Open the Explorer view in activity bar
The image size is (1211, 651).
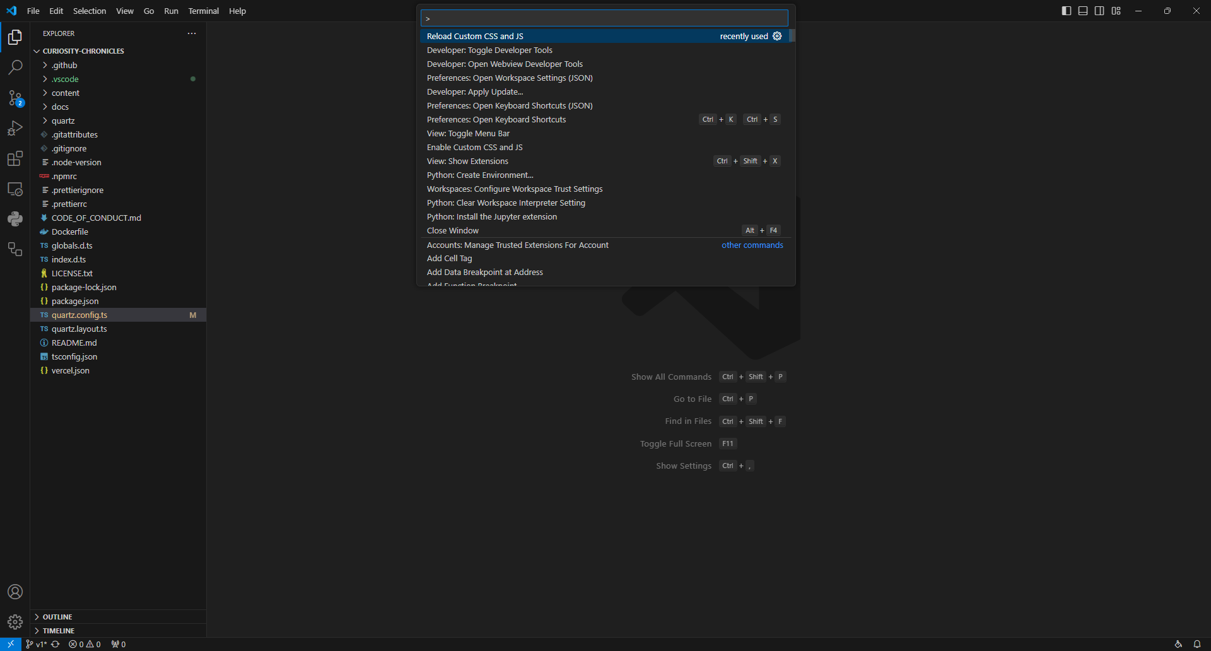15,37
